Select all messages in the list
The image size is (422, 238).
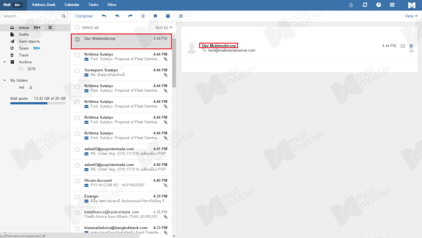pyautogui.click(x=77, y=27)
